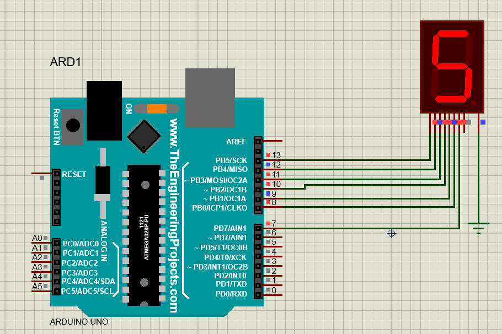Select the ARD1 component reference label
This screenshot has height=334, width=502.
tap(65, 62)
